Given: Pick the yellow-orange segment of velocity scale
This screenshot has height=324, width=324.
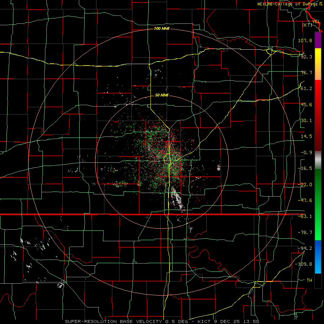Looking at the screenshot, I should (x=318, y=64).
